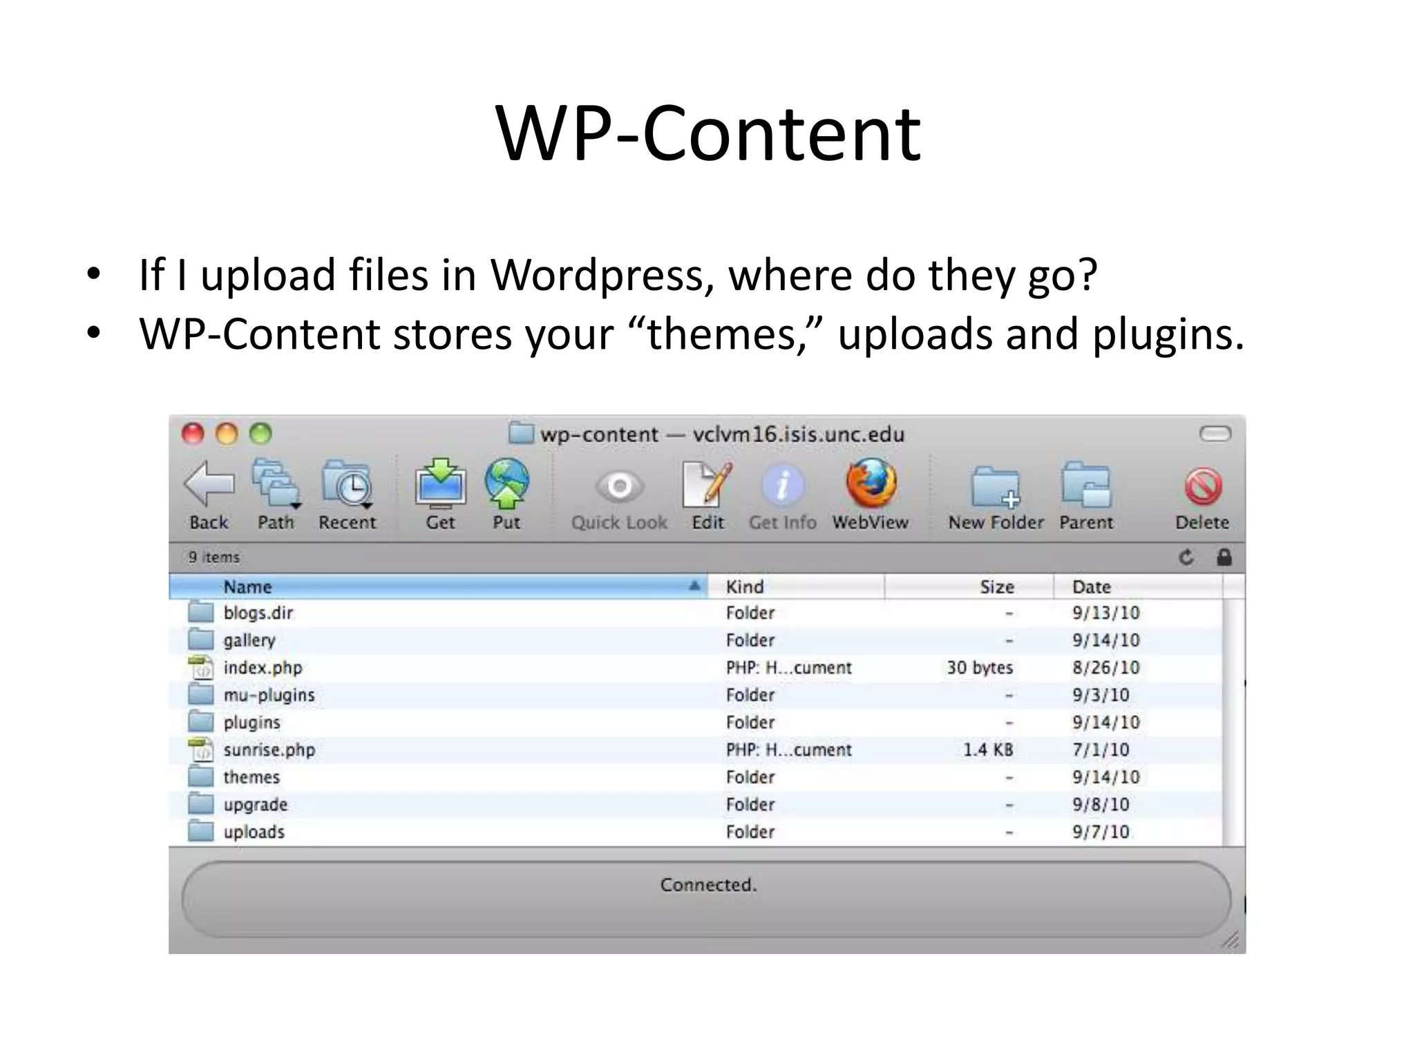Click the '1.4 KB' size cell
Image resolution: width=1415 pixels, height=1061 pixels.
click(x=988, y=750)
